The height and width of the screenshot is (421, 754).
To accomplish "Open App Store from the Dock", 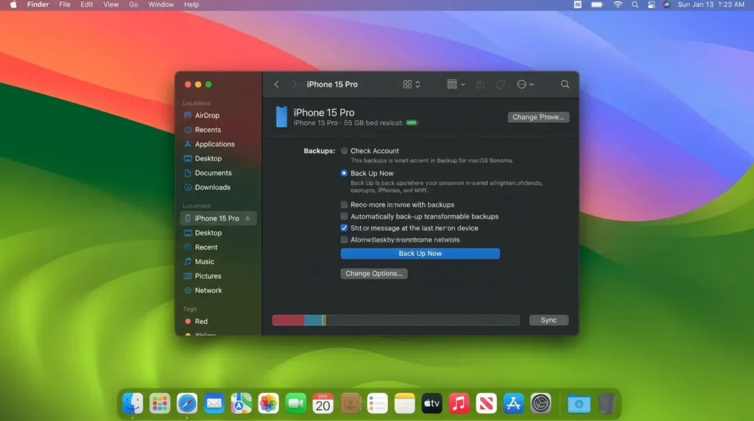I will (513, 403).
